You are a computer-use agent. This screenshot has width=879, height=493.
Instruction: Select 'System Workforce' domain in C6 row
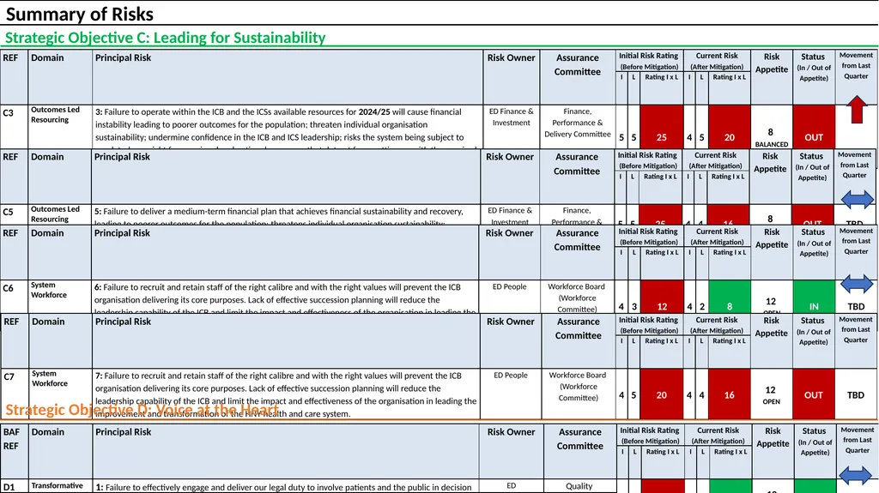[49, 290]
